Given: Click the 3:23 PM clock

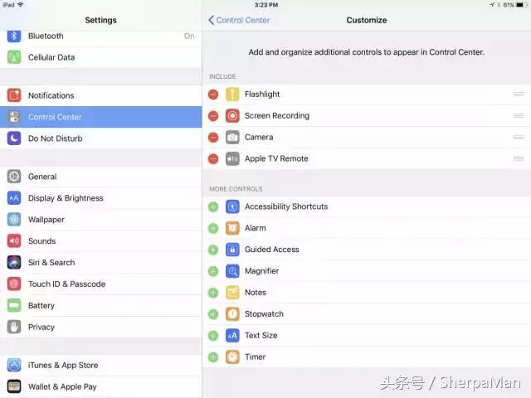Looking at the screenshot, I should [x=265, y=5].
